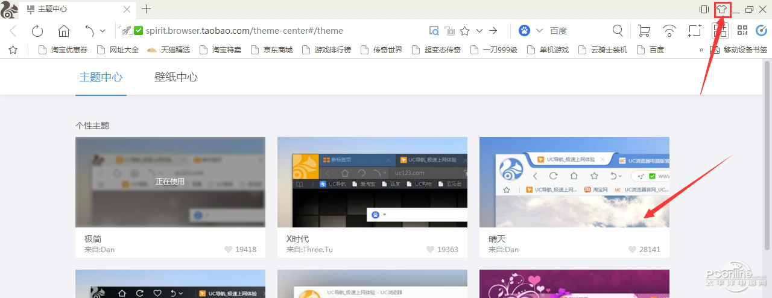Open the 京东商城 bookmark
This screenshot has width=772, height=298.
tap(271, 50)
